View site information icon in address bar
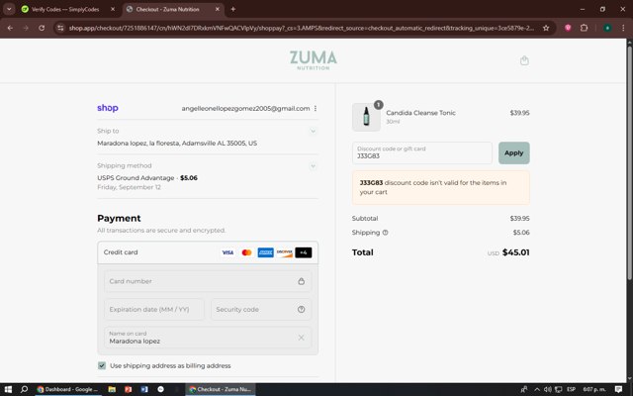Image resolution: width=633 pixels, height=396 pixels. click(x=60, y=28)
